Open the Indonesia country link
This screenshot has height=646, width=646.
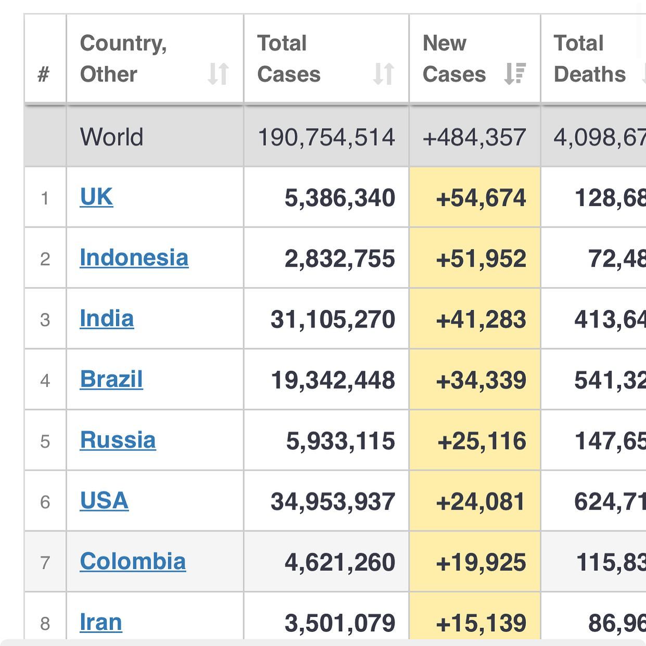point(134,258)
